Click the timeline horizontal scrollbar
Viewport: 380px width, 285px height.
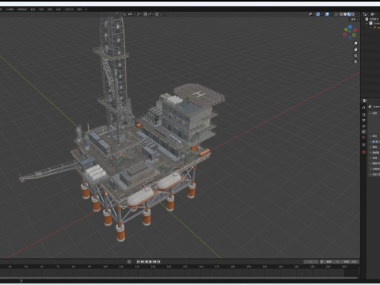pyautogui.click(x=180, y=278)
